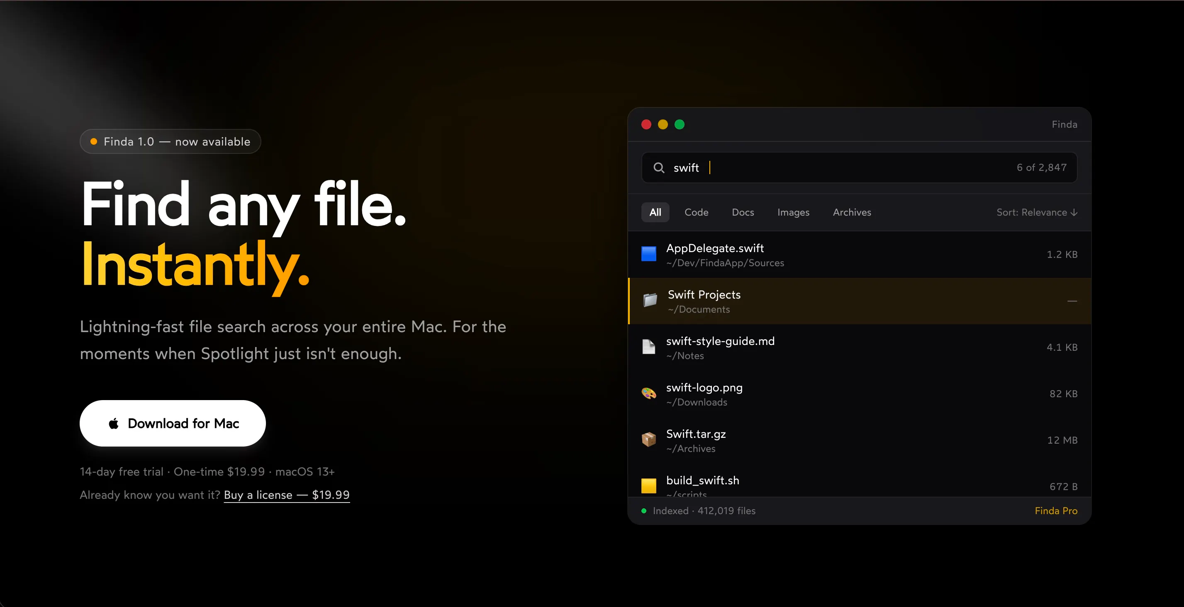The height and width of the screenshot is (607, 1184).
Task: Open the Buy a license — $19.99 link
Action: [x=287, y=495]
